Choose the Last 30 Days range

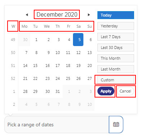pos(116,48)
